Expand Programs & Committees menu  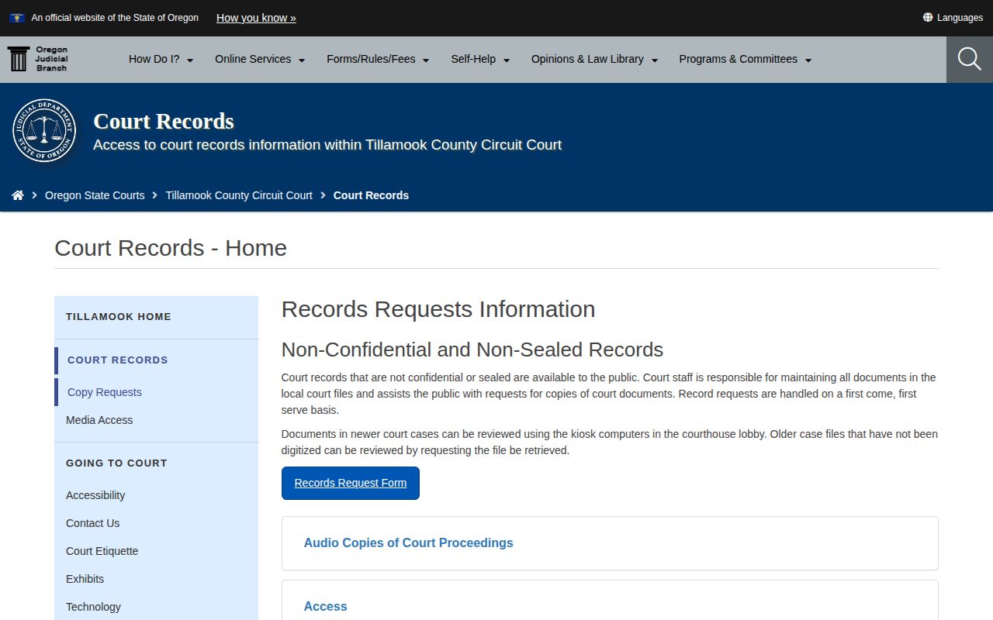(745, 59)
